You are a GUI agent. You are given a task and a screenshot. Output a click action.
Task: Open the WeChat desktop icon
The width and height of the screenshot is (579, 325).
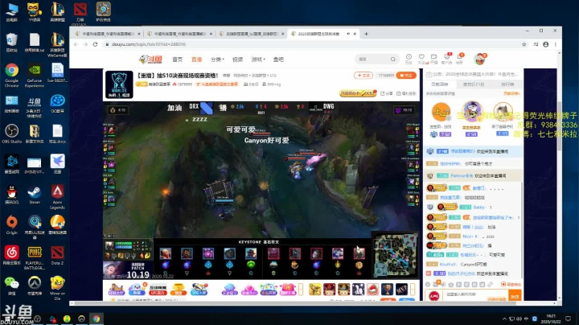tap(12, 286)
